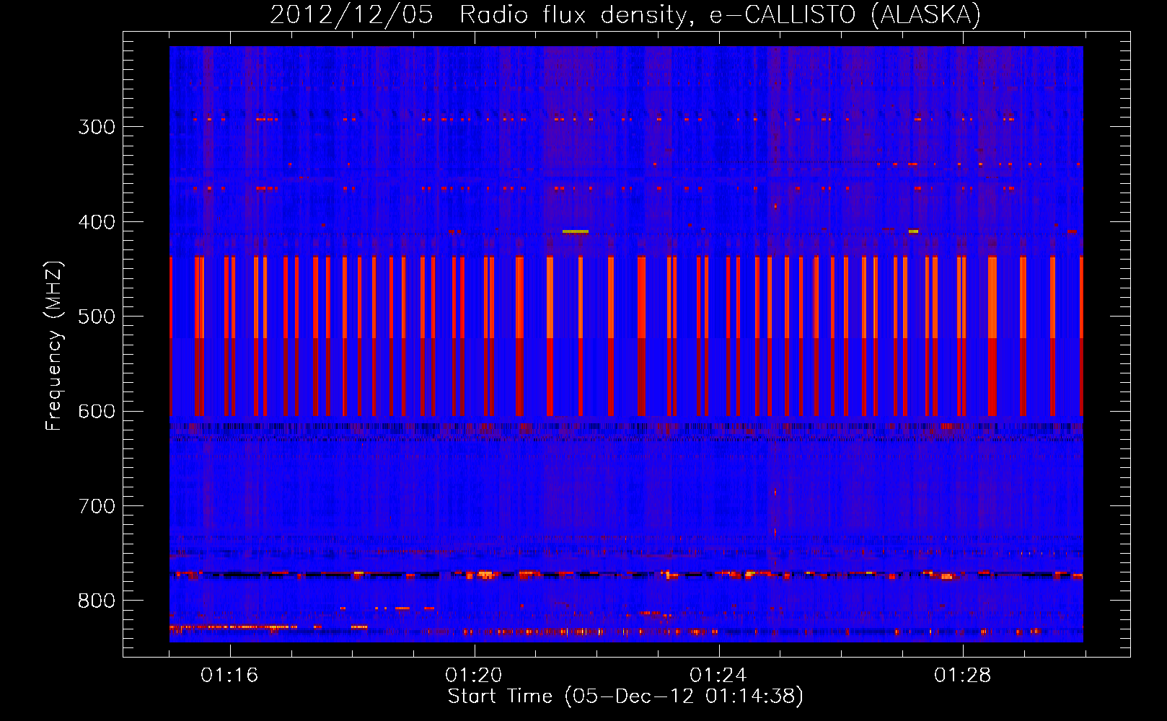Click the 01:16 time tick label
The width and height of the screenshot is (1167, 721).
coord(229,676)
